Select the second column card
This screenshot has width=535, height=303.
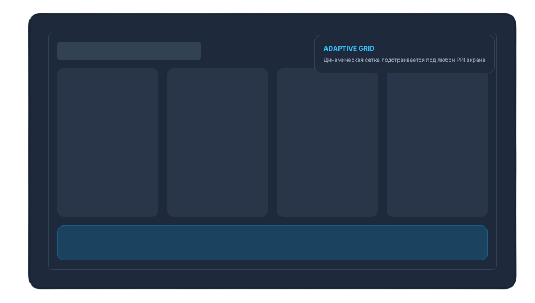217,142
